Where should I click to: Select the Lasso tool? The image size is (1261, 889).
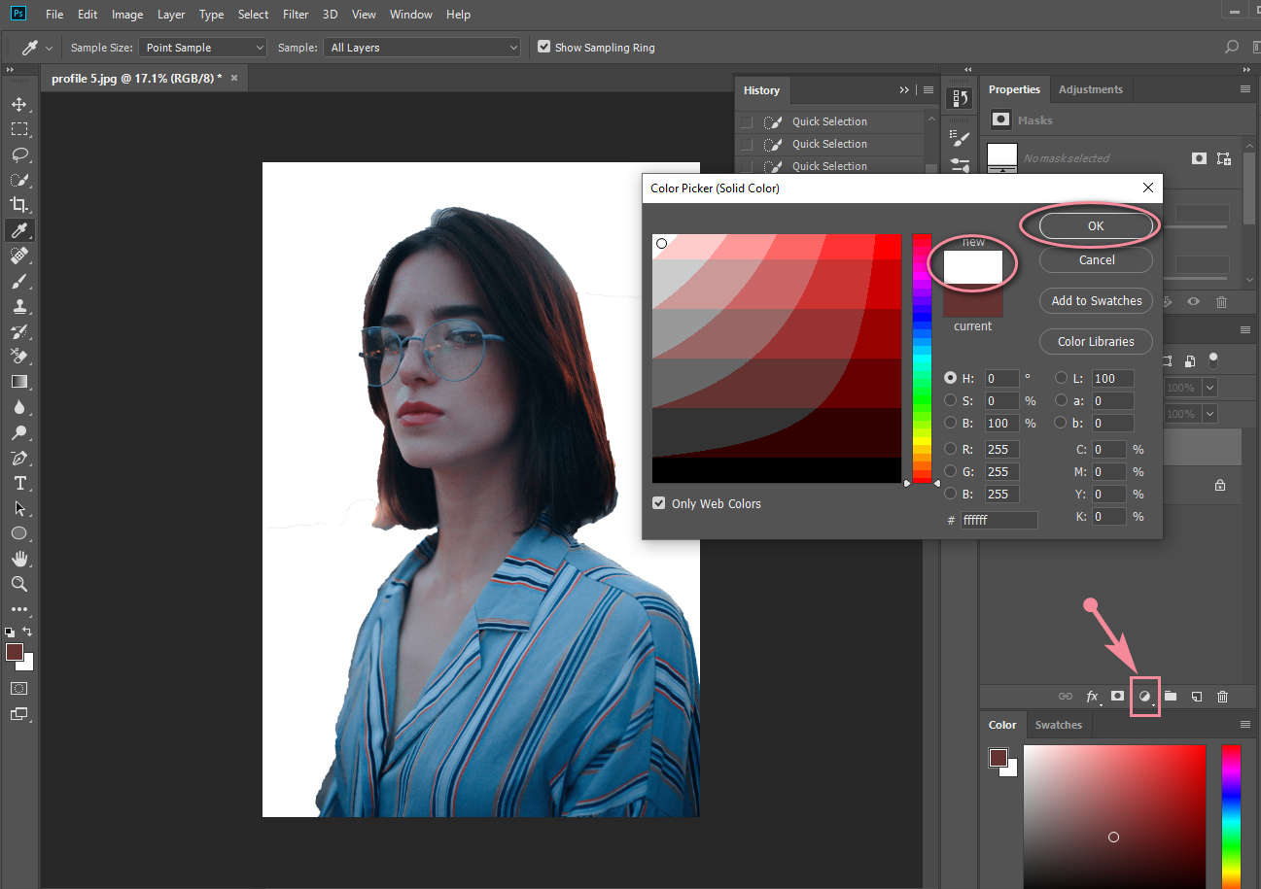click(18, 154)
